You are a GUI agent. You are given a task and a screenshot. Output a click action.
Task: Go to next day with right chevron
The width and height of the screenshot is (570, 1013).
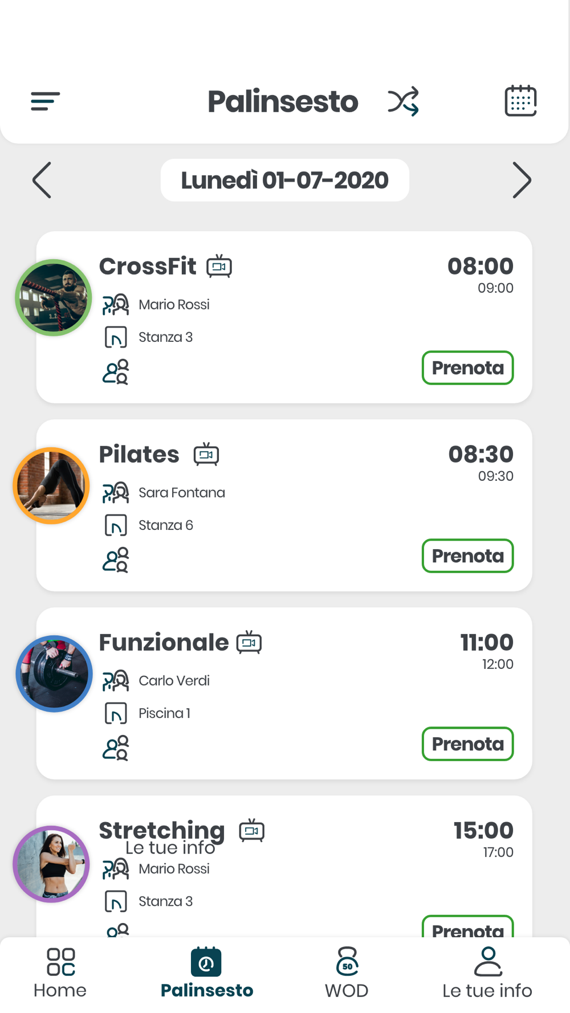[522, 180]
